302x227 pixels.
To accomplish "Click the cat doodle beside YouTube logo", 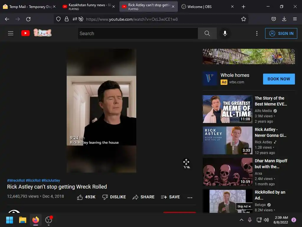I will pyautogui.click(x=42, y=33).
